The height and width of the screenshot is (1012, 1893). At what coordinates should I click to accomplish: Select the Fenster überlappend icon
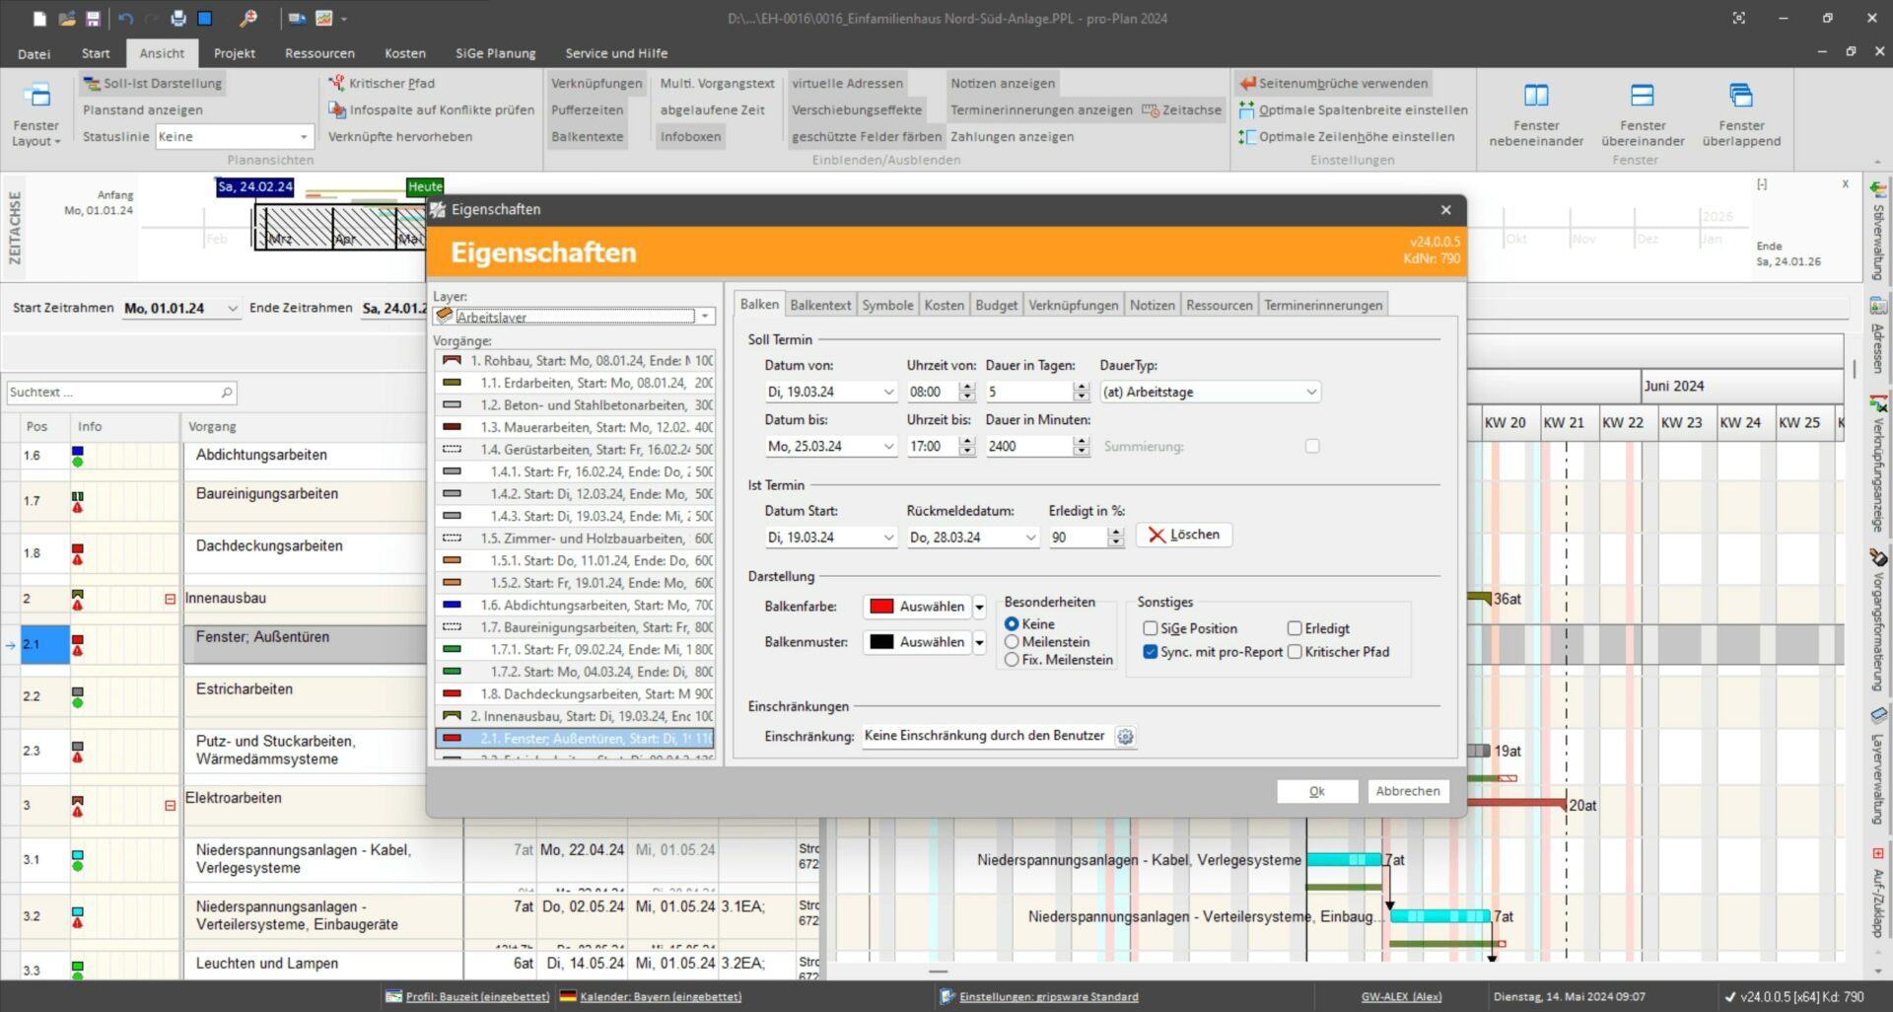tap(1741, 99)
